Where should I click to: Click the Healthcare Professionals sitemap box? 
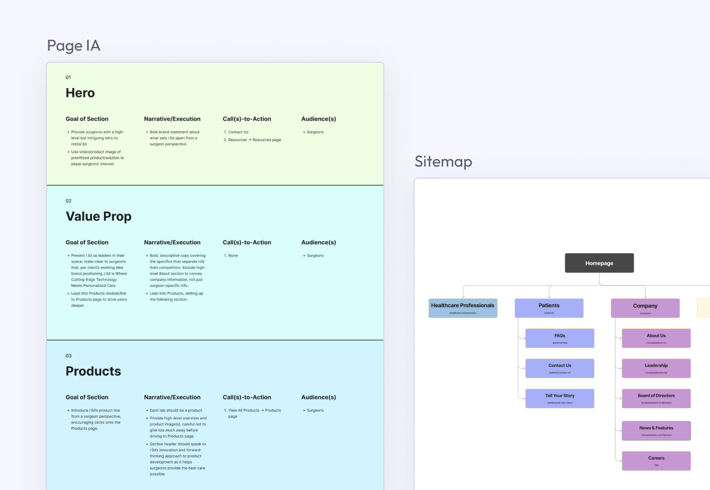tap(463, 308)
